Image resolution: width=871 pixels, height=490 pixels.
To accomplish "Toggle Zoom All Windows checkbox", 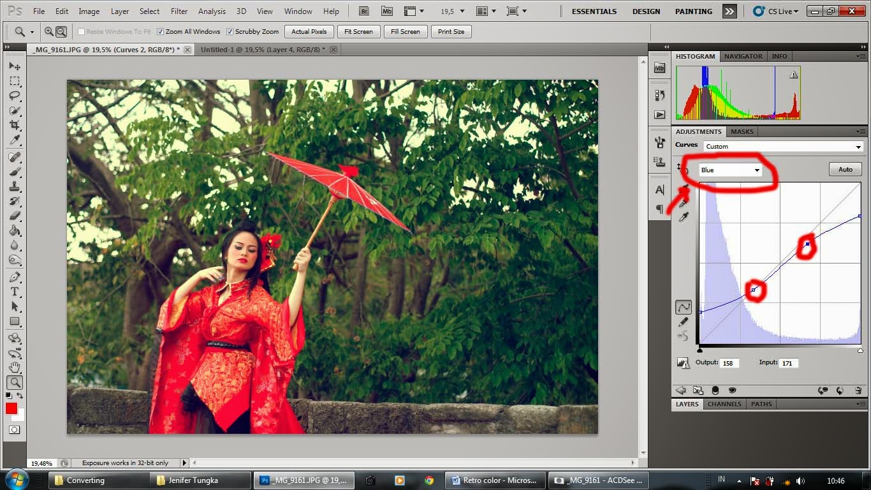I will click(x=161, y=31).
